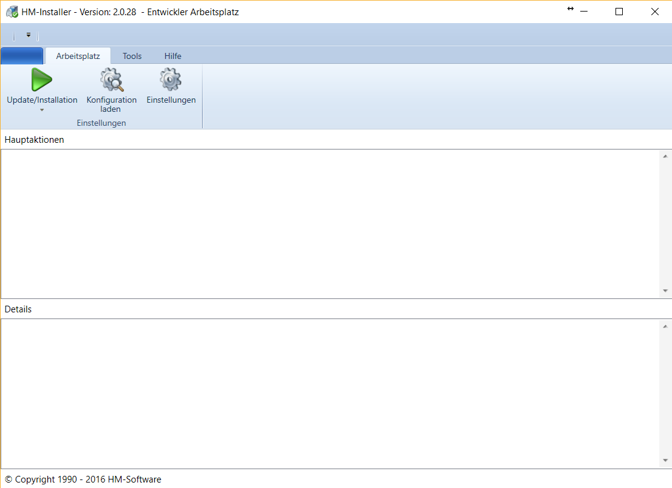
Task: Close the HM-Installer window
Action: click(x=654, y=12)
